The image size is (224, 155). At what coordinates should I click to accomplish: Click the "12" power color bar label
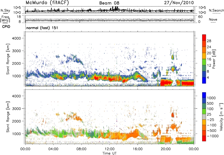209,65
